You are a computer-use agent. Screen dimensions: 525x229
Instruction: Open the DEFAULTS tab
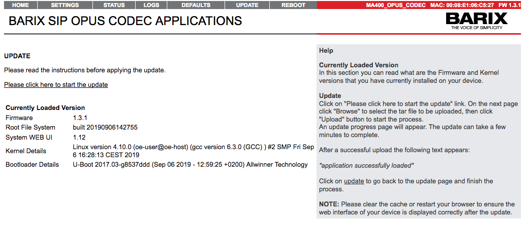coord(196,5)
